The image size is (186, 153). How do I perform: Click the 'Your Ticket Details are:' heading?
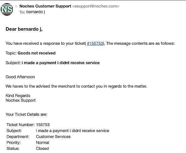(26, 115)
